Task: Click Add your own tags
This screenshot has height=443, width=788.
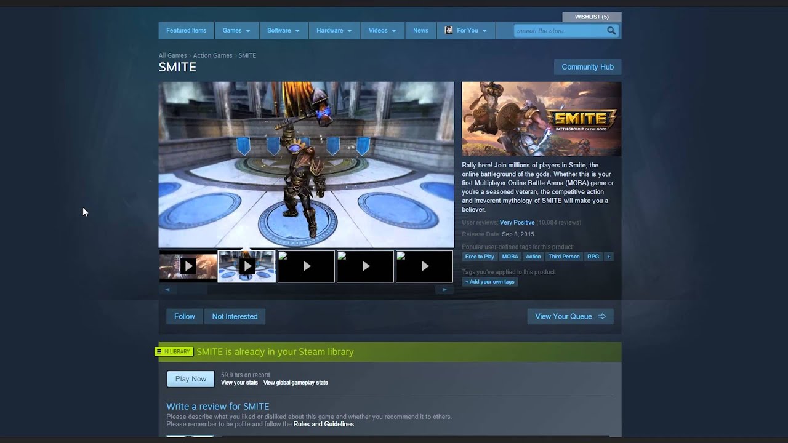Action: point(490,282)
